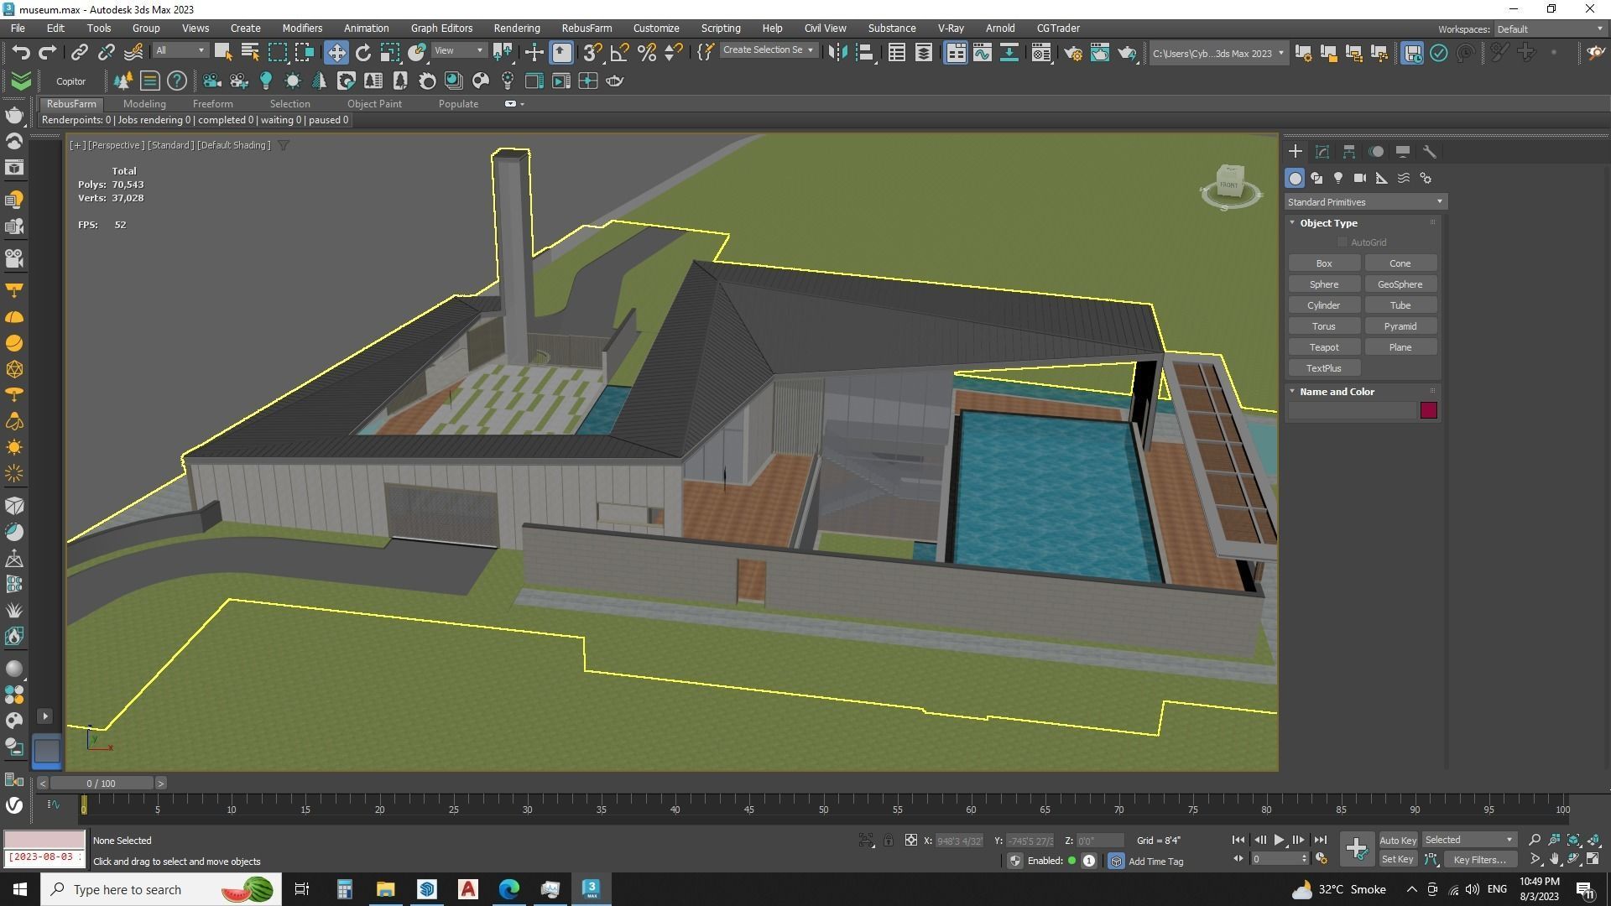Open the Standard Primitives dropdown
1611x906 pixels.
pyautogui.click(x=1365, y=202)
